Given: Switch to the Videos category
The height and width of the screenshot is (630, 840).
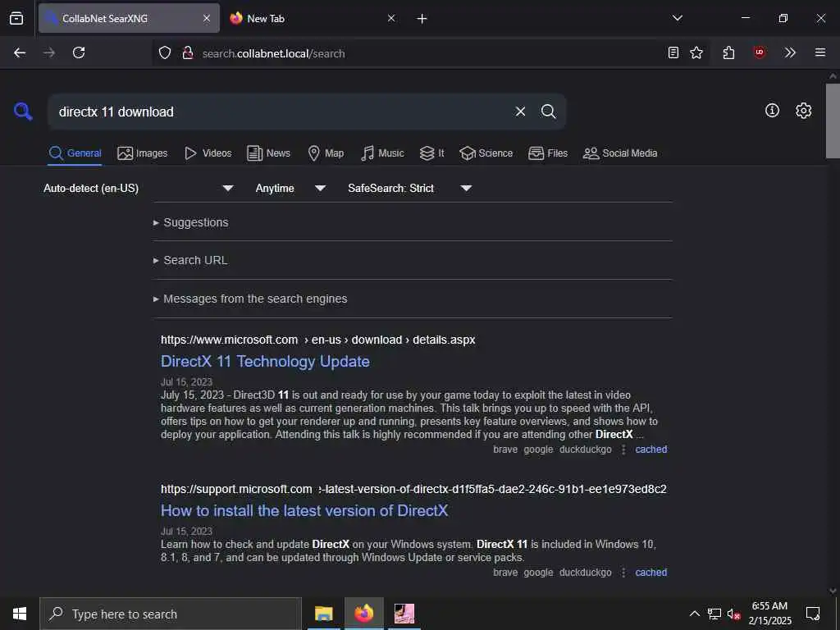Looking at the screenshot, I should (208, 153).
